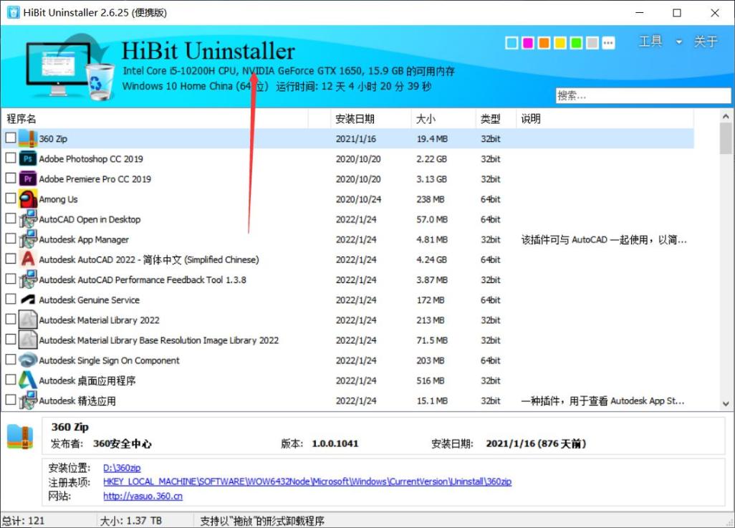The image size is (735, 528).
Task: Click the 大小: 1.37 TB status entry
Action: point(131,521)
